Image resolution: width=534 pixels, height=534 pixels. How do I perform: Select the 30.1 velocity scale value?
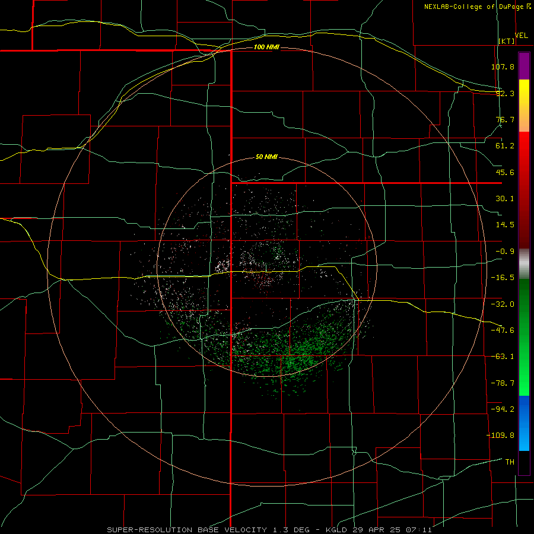coord(505,199)
